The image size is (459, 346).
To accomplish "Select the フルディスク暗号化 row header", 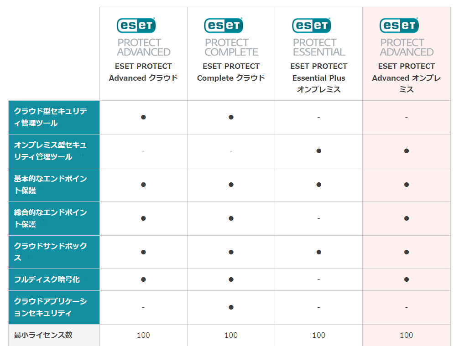I will click(x=54, y=279).
